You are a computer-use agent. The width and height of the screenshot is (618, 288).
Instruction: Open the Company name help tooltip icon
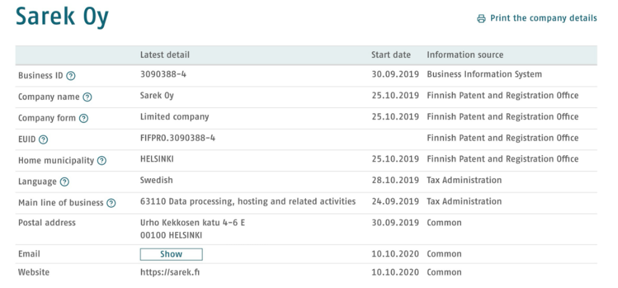[x=87, y=97]
